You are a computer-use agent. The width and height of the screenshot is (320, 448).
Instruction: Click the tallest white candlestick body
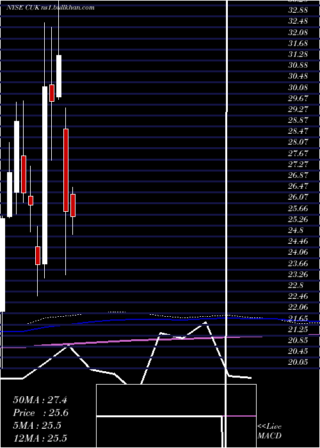coord(45,175)
